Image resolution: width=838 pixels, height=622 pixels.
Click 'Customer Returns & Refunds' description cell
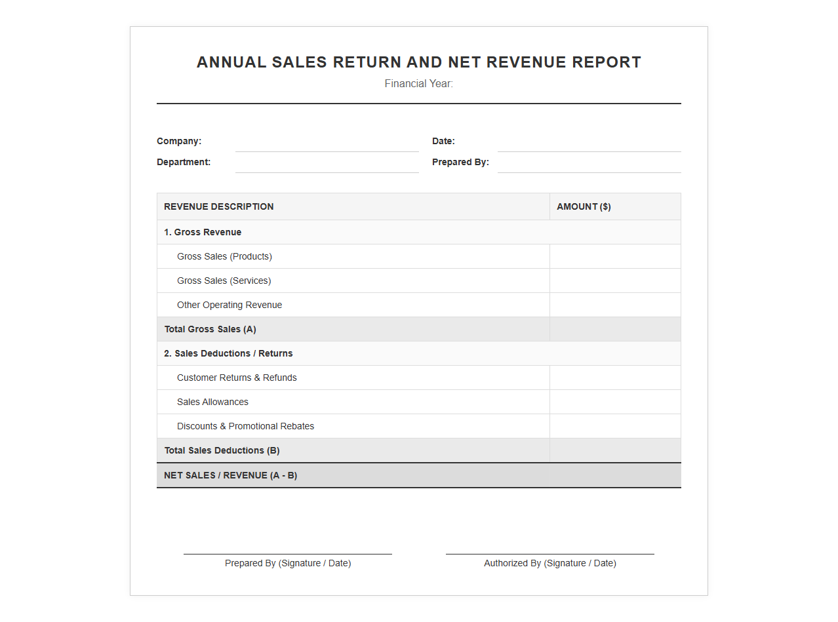click(x=353, y=378)
